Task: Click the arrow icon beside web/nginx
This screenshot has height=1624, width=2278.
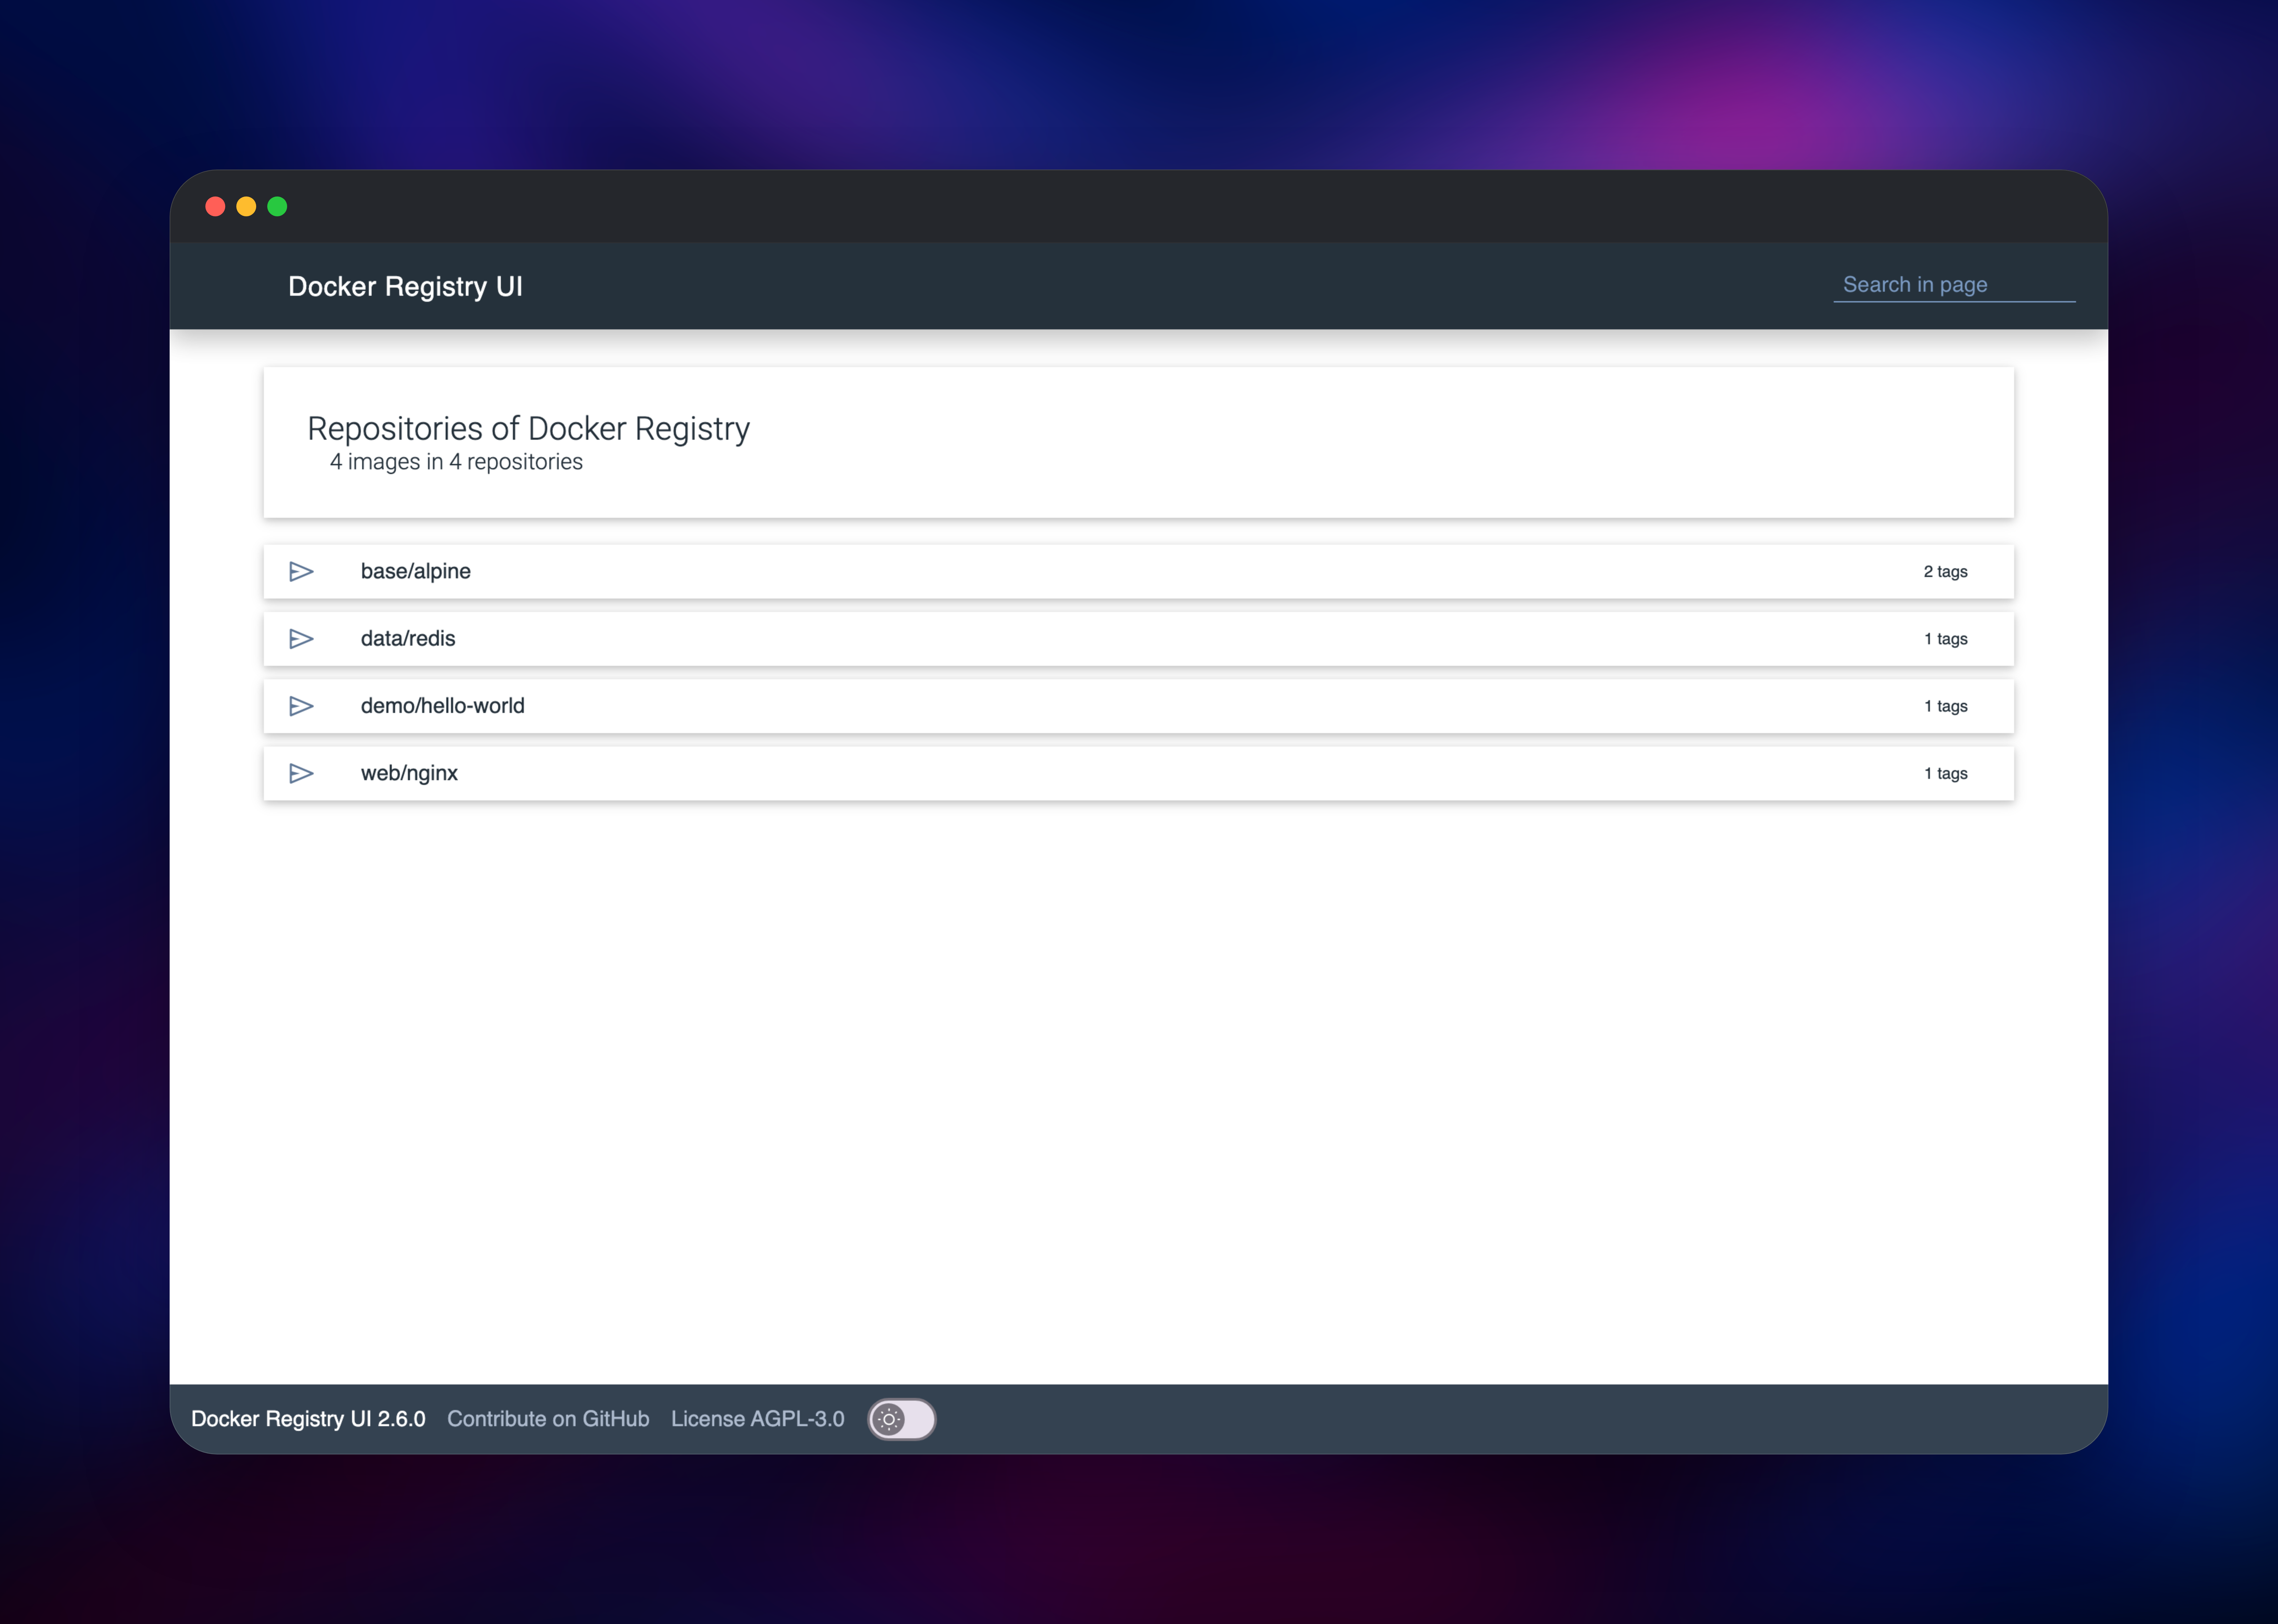Action: tap(301, 773)
